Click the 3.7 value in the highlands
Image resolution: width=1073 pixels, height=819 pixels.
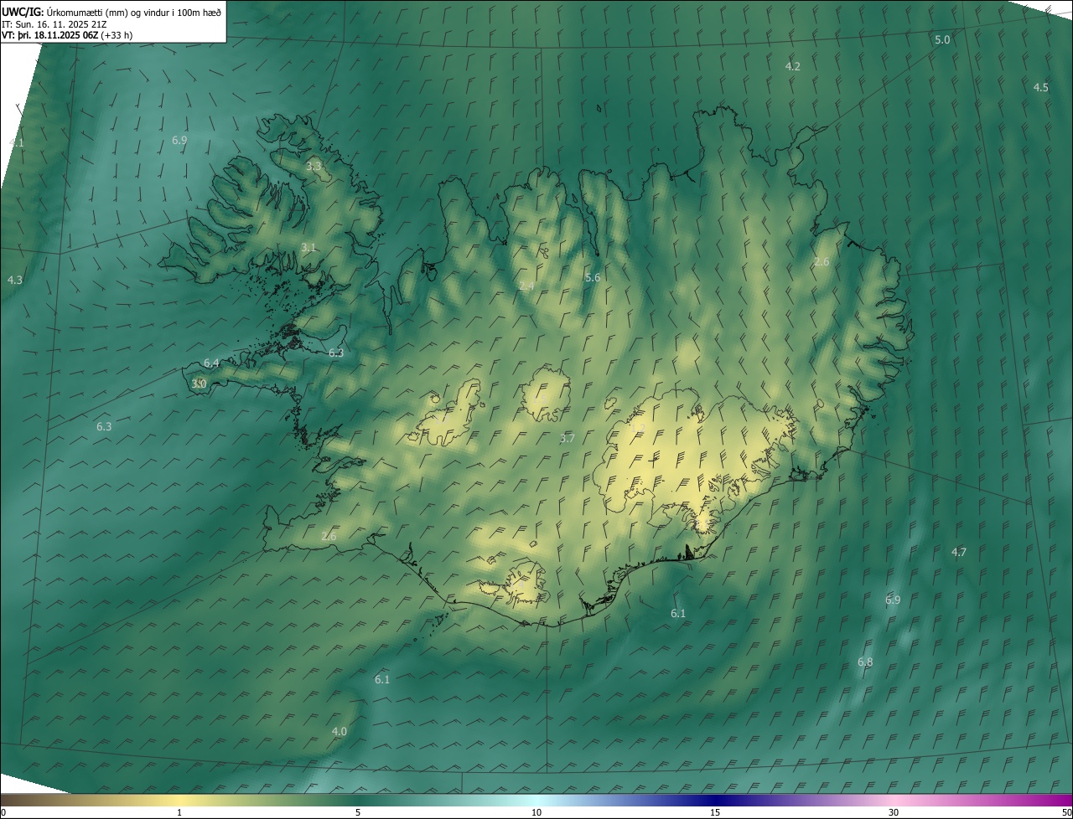tap(568, 438)
